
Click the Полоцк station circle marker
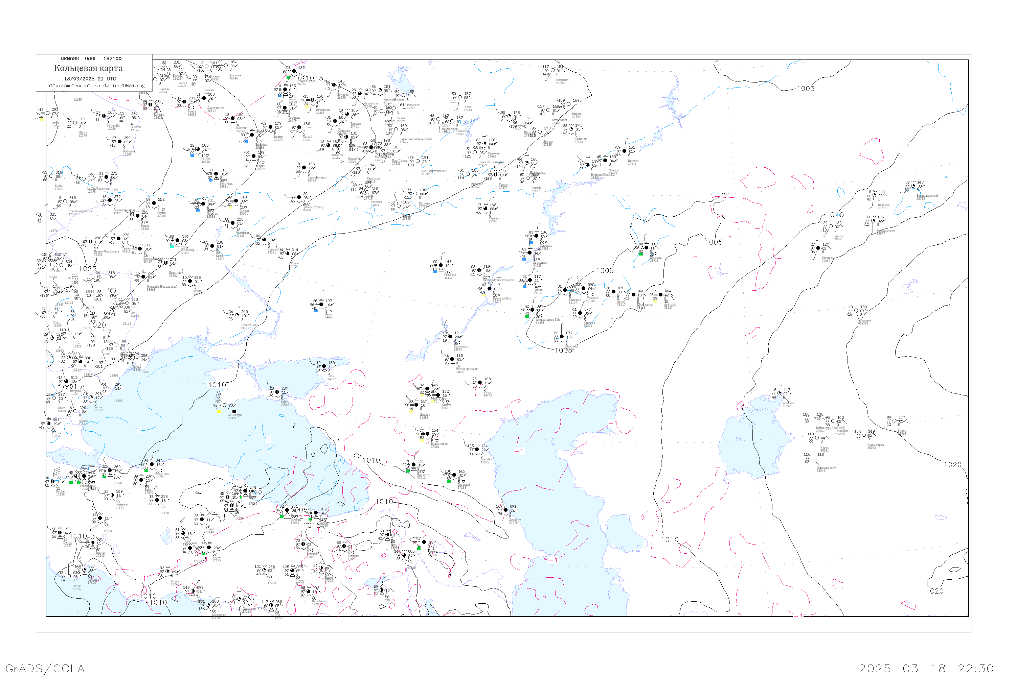(233, 118)
